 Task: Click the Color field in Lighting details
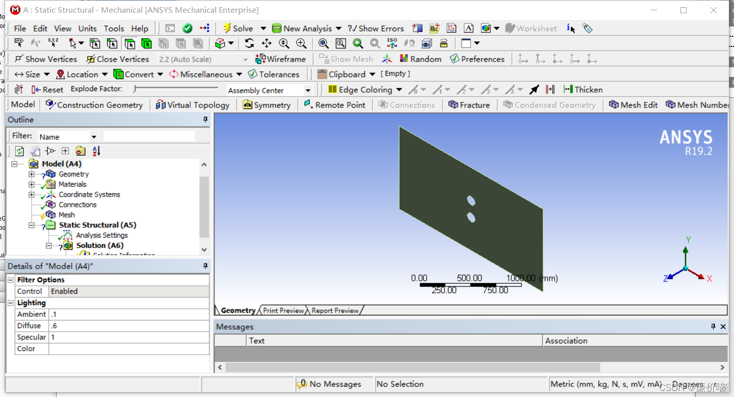tap(129, 349)
